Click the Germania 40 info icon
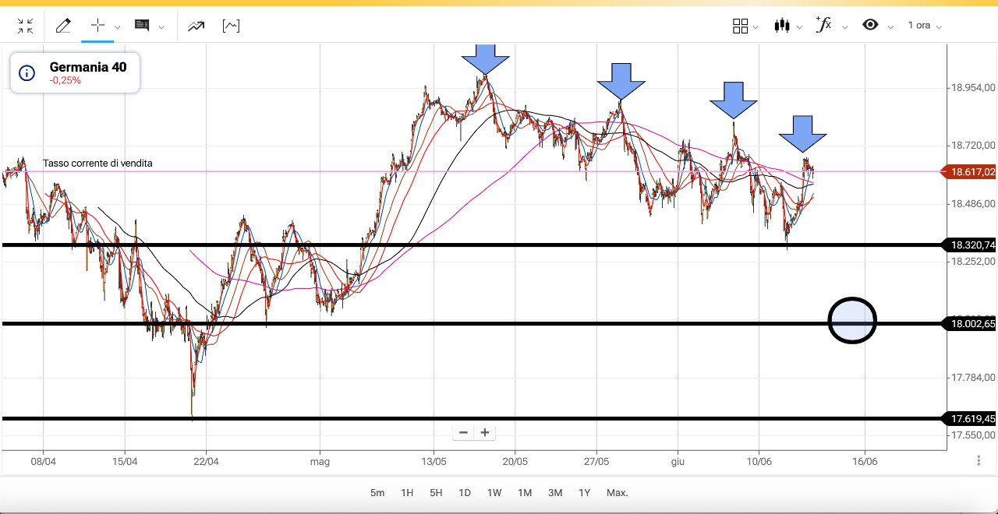 pyautogui.click(x=27, y=73)
